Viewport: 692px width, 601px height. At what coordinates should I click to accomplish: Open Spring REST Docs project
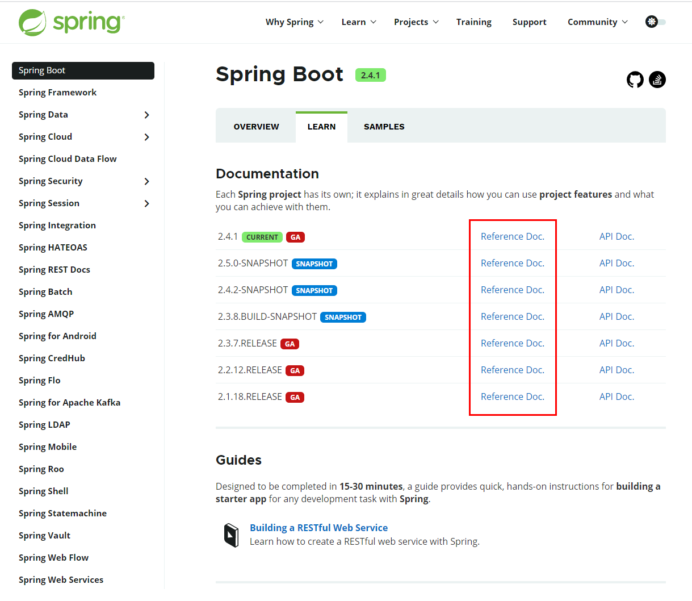pos(54,270)
